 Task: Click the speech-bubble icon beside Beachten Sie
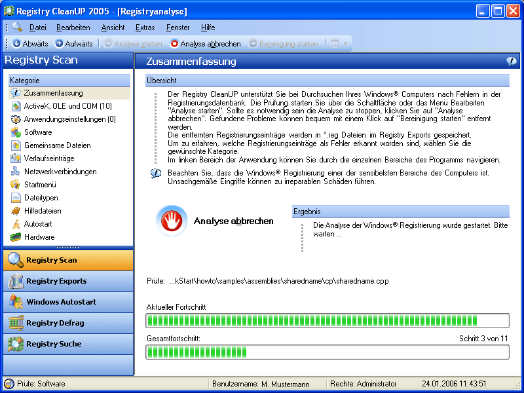pyautogui.click(x=156, y=174)
